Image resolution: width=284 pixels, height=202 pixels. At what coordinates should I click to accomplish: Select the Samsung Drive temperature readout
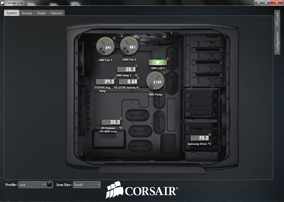pos(200,138)
